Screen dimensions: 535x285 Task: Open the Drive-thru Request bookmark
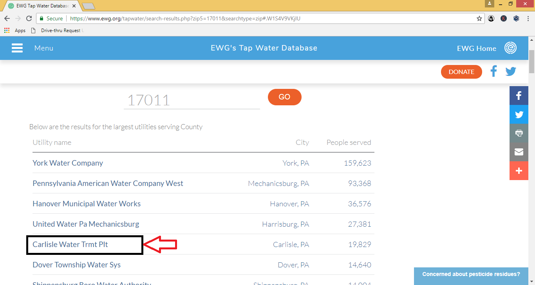click(x=57, y=30)
